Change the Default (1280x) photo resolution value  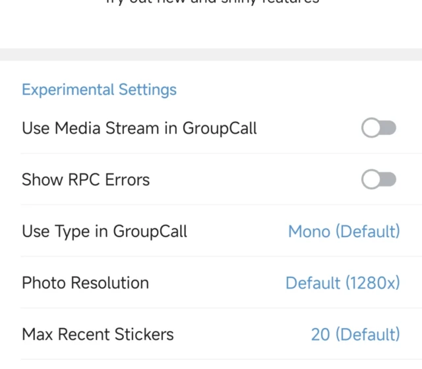342,283
